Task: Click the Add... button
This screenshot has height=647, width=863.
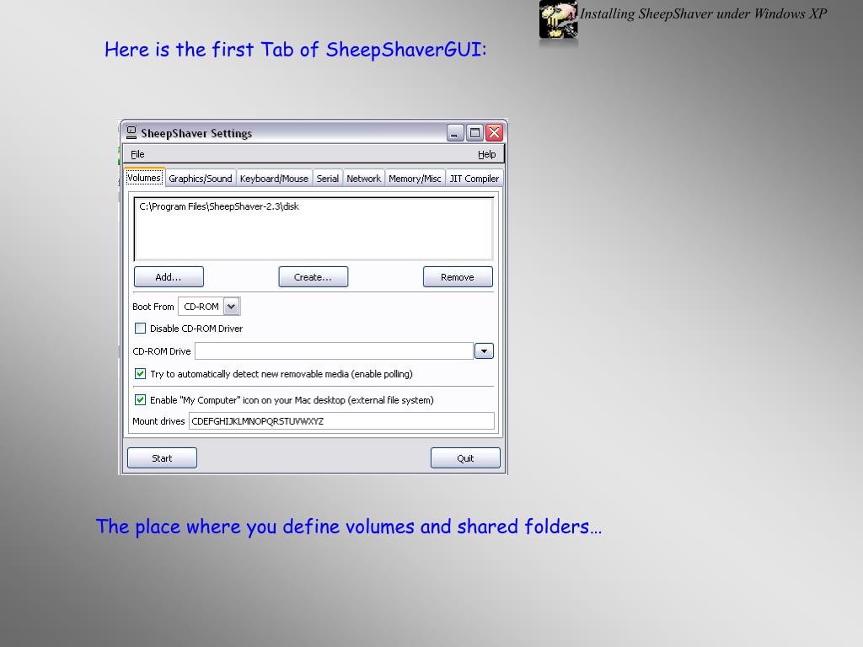Action: pyautogui.click(x=169, y=276)
